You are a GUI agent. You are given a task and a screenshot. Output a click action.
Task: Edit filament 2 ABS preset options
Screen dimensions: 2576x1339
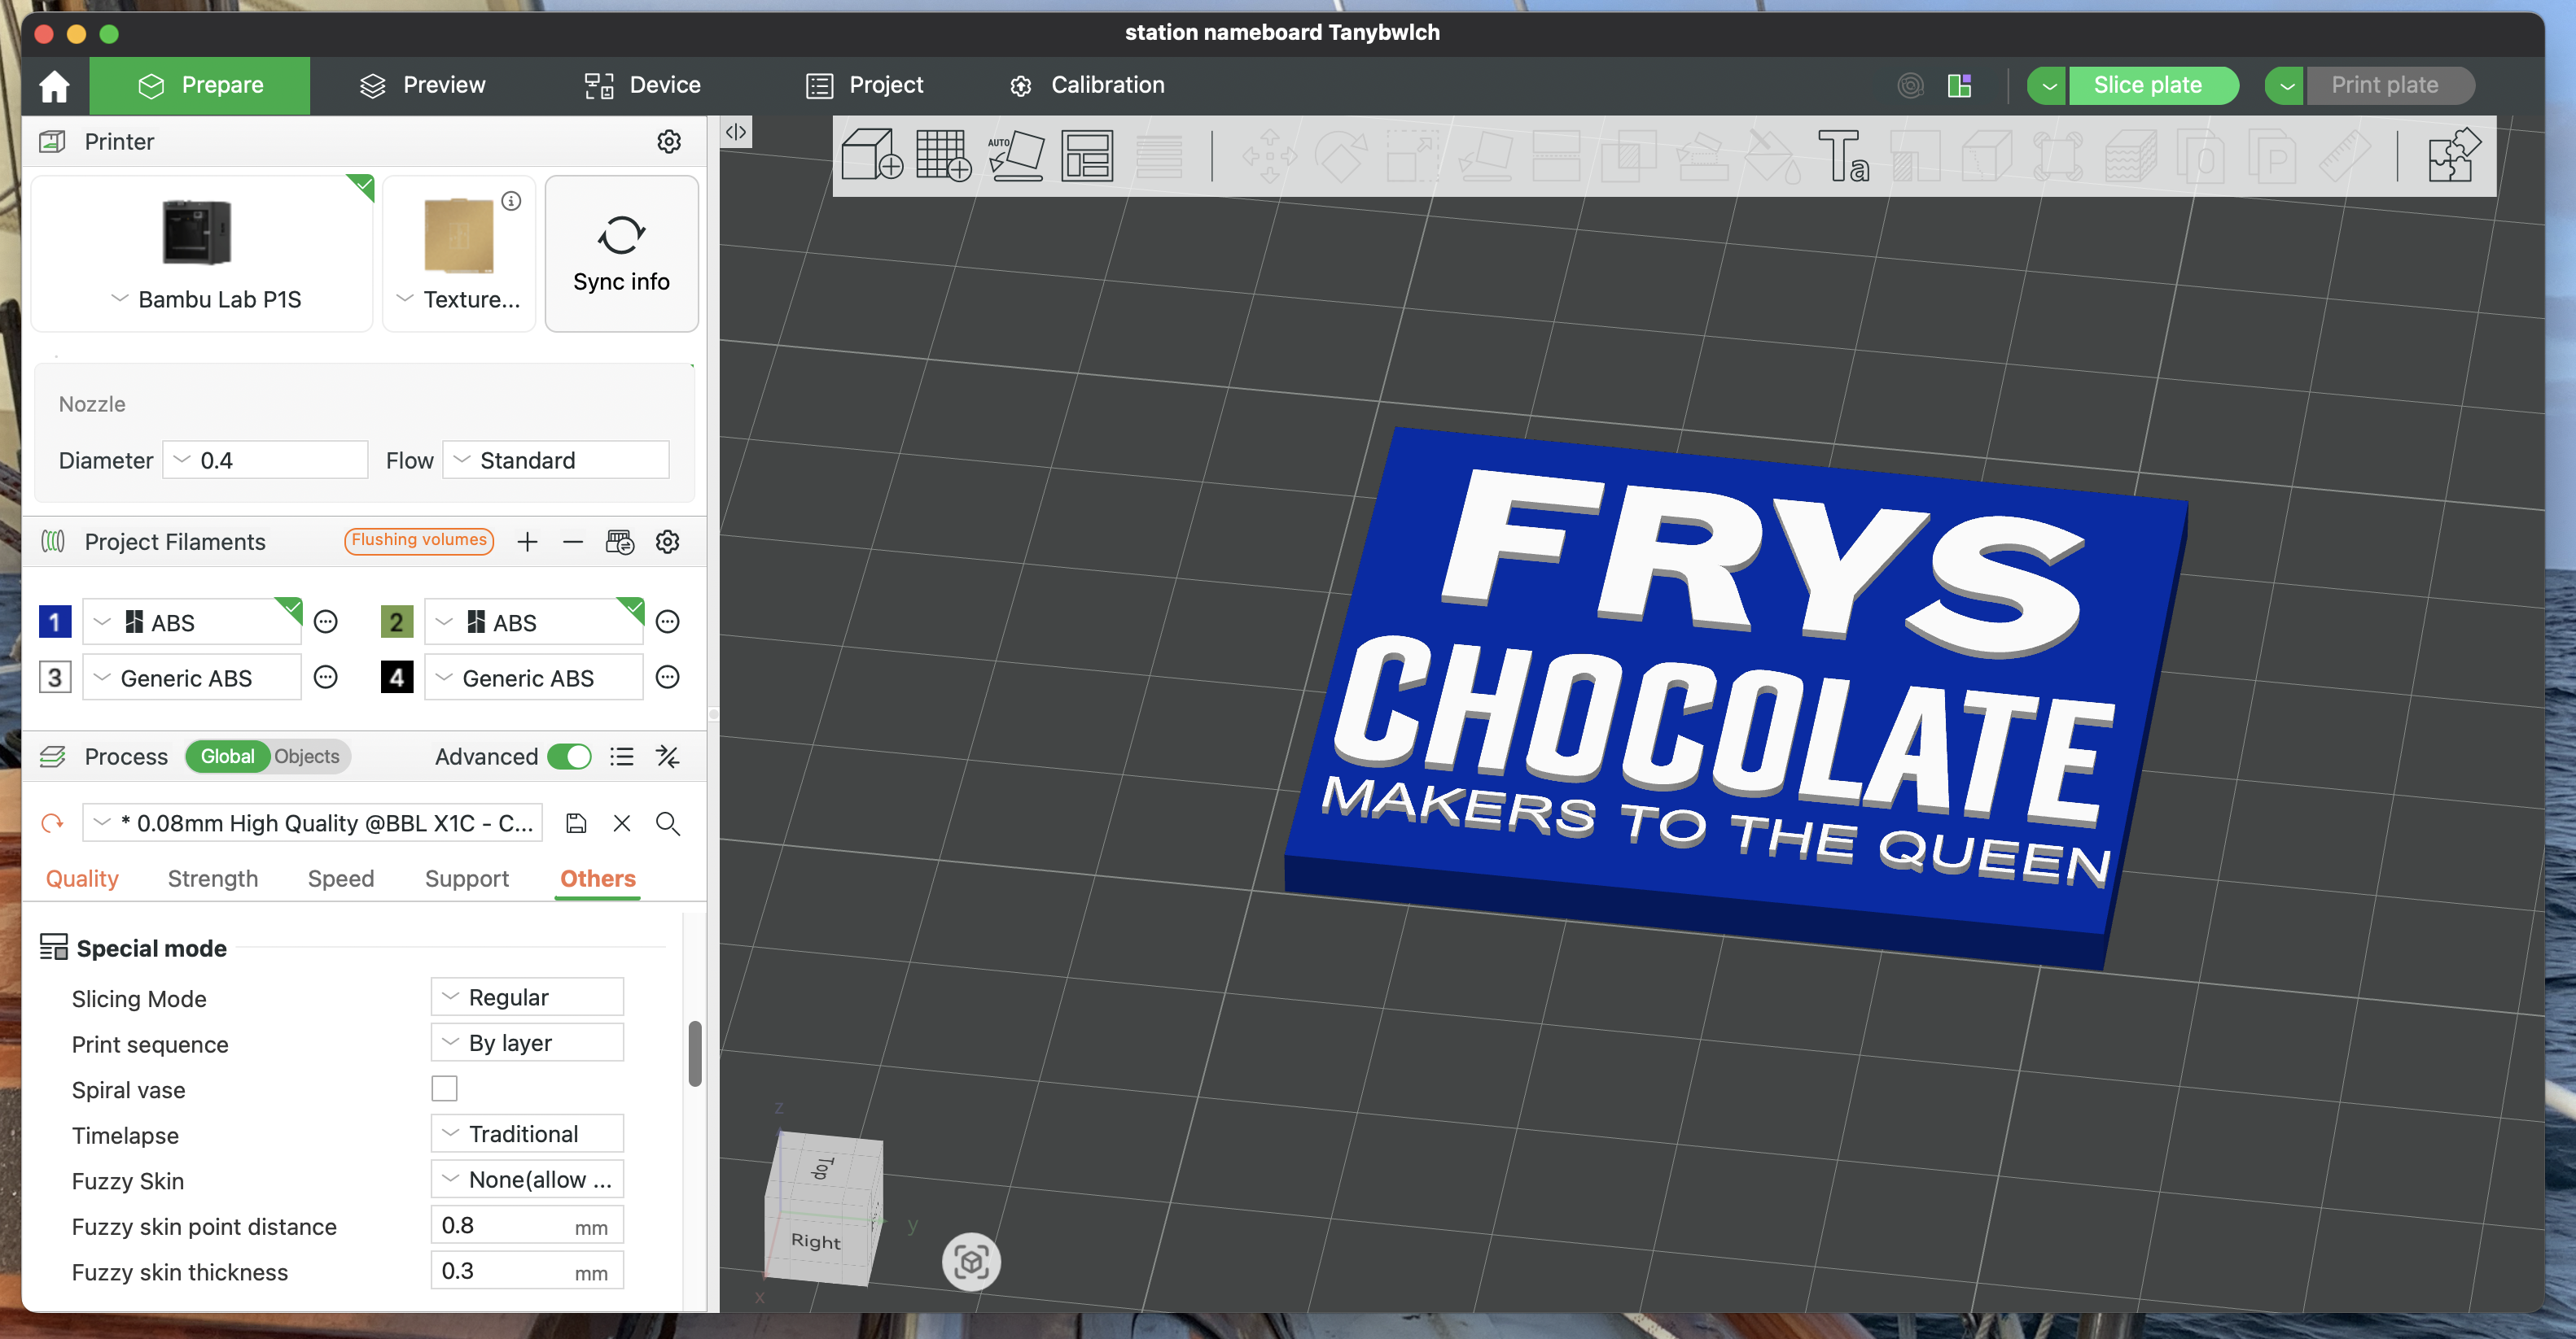tap(668, 622)
